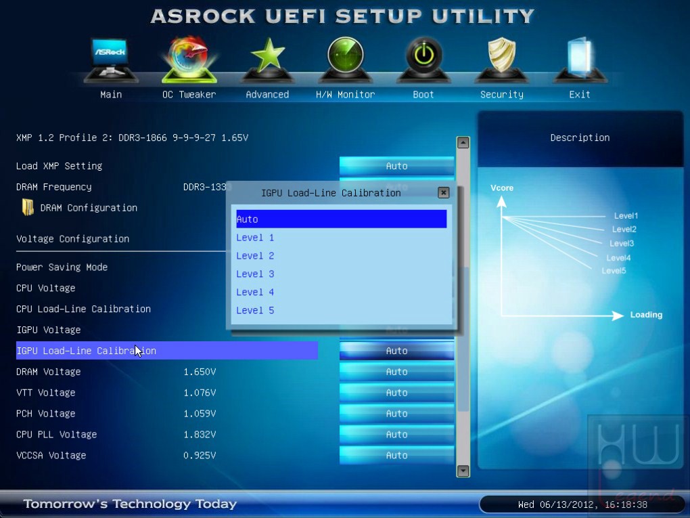Pick Level 2 in the calibration popup
The image size is (690, 518).
click(x=342, y=255)
